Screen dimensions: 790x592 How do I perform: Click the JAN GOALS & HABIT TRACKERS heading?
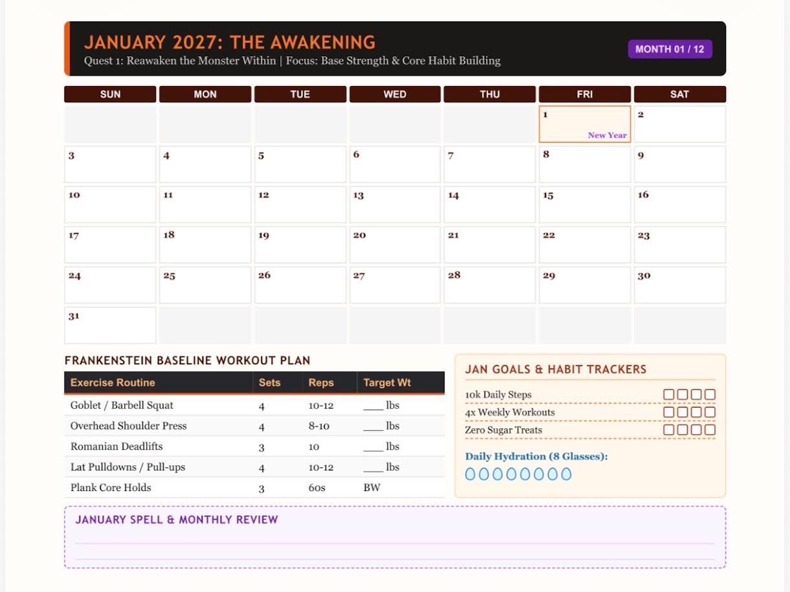tap(556, 369)
